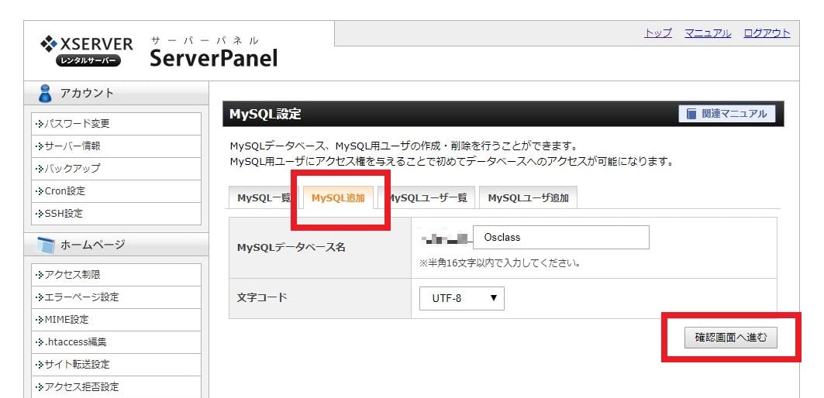Click the XSERVER ServerPanel logo
The height and width of the screenshot is (398, 824).
(x=157, y=51)
